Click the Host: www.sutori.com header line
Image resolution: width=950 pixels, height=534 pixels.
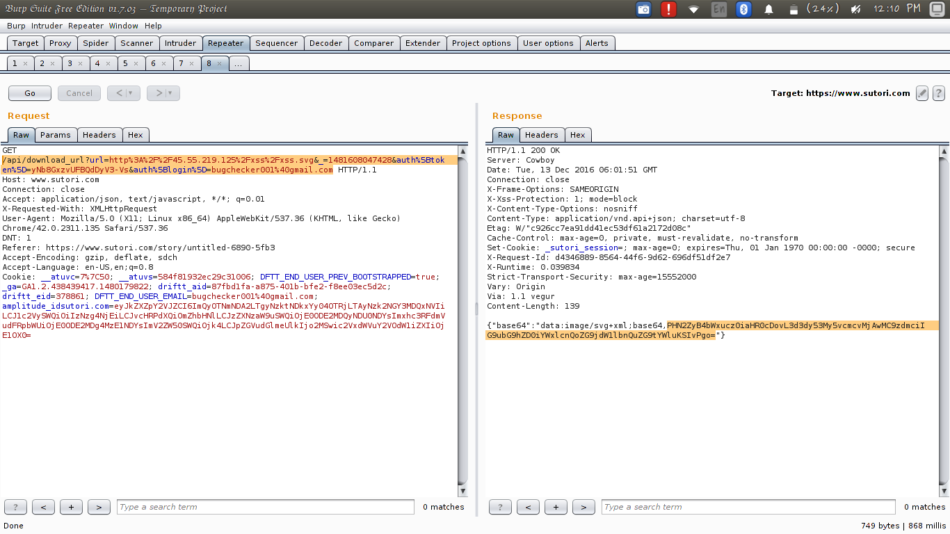tap(51, 179)
